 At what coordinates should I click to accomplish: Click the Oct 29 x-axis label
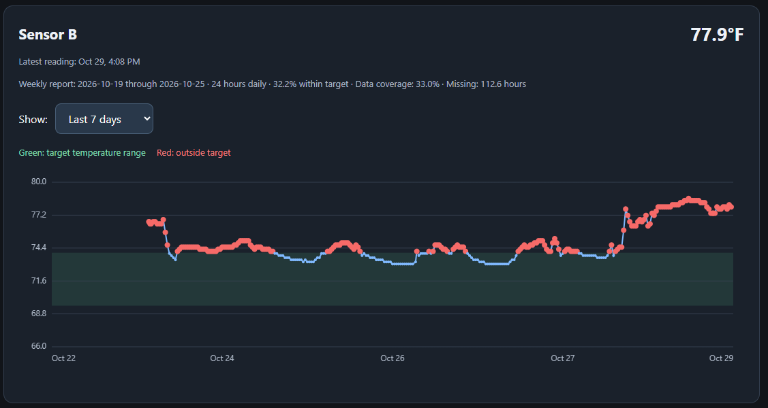[x=721, y=358]
